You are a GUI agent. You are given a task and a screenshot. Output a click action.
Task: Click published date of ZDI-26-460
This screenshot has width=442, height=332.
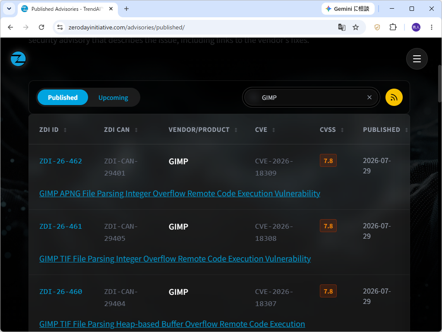pyautogui.click(x=377, y=296)
